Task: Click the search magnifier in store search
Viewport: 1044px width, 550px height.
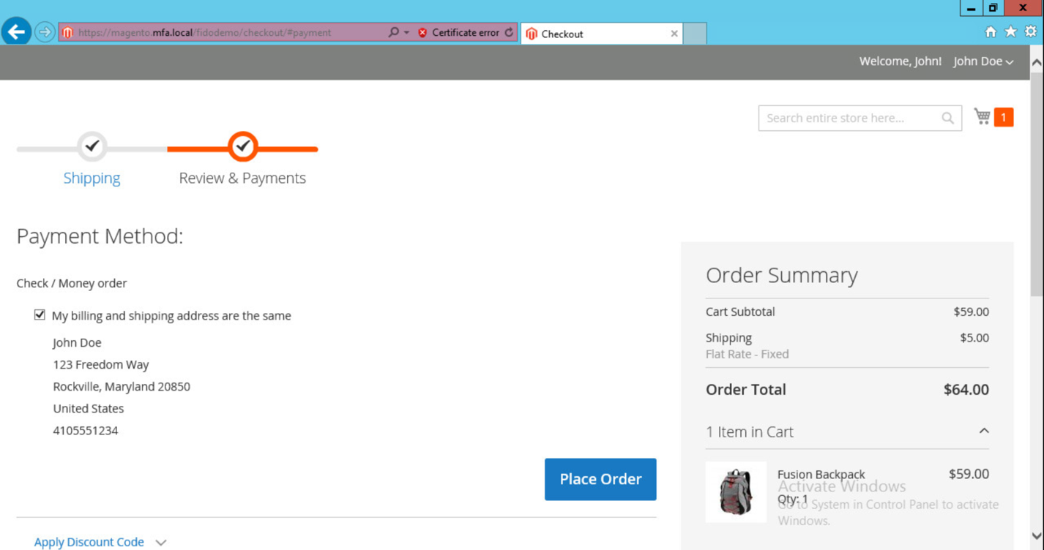Action: [x=947, y=118]
